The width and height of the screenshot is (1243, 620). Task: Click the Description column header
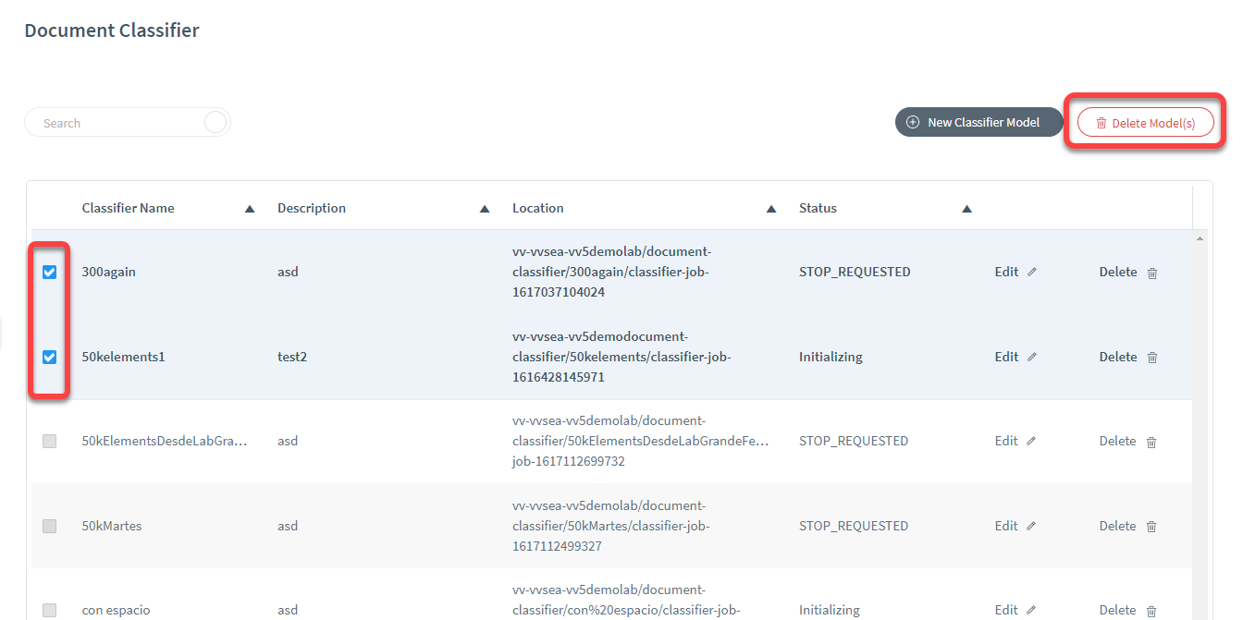[312, 208]
